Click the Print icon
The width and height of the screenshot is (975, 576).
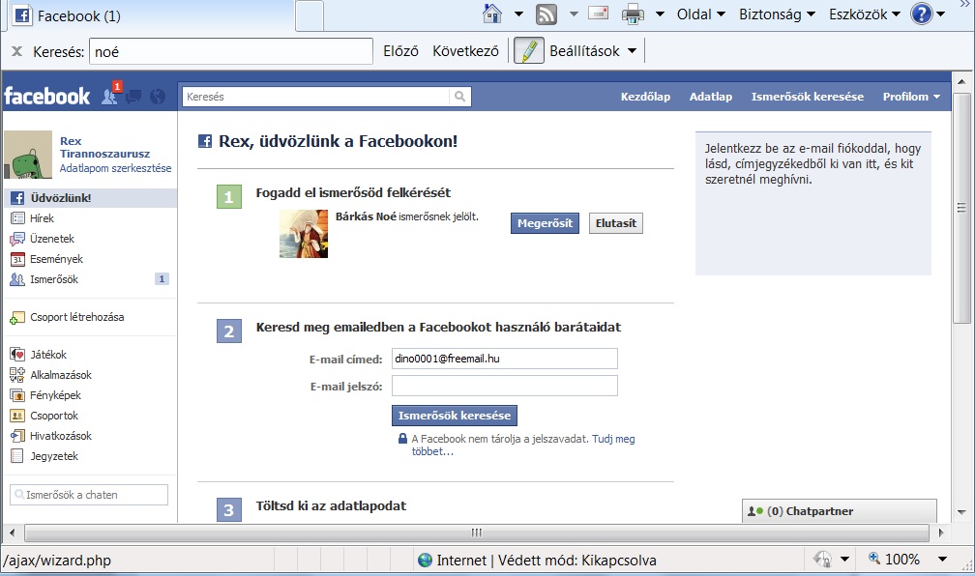[x=633, y=14]
